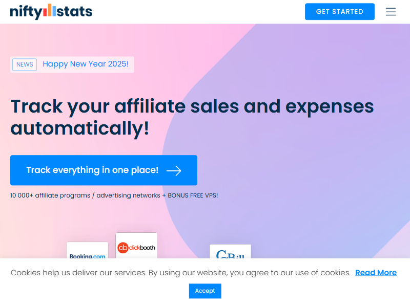
Task: Accept the cookies notice
Action: click(x=205, y=291)
